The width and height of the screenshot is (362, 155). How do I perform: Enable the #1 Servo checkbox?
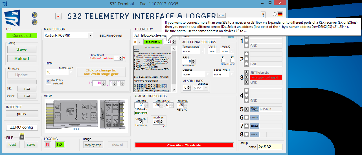tap(223, 60)
